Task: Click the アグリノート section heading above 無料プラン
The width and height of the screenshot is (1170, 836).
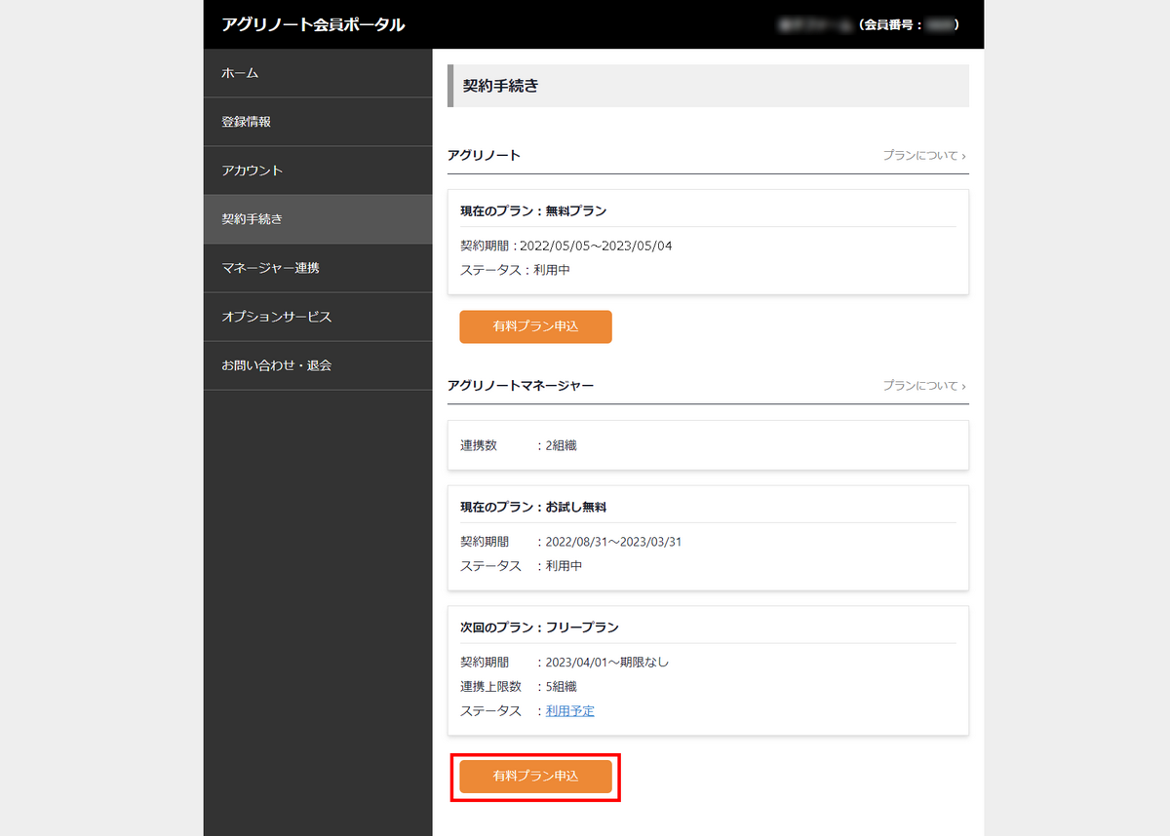Action: [484, 155]
